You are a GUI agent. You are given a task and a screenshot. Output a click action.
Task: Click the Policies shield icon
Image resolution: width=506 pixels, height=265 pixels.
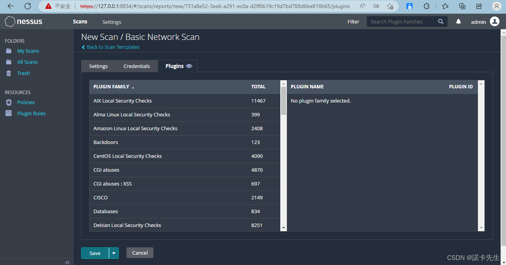(8, 102)
